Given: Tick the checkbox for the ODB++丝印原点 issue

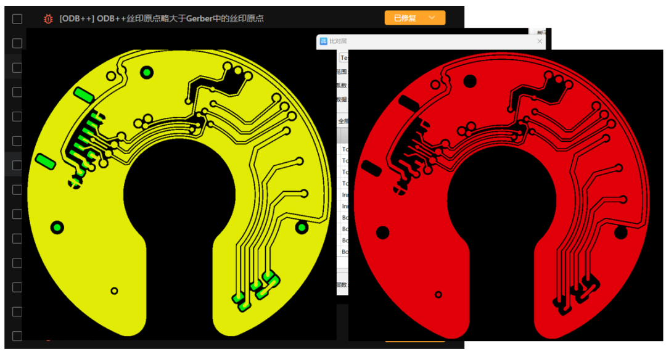Looking at the screenshot, I should [x=17, y=19].
